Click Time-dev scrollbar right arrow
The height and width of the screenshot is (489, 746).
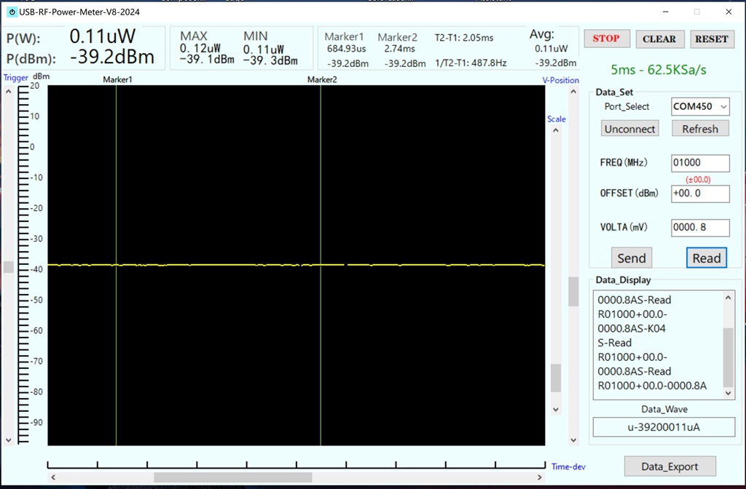pos(540,477)
